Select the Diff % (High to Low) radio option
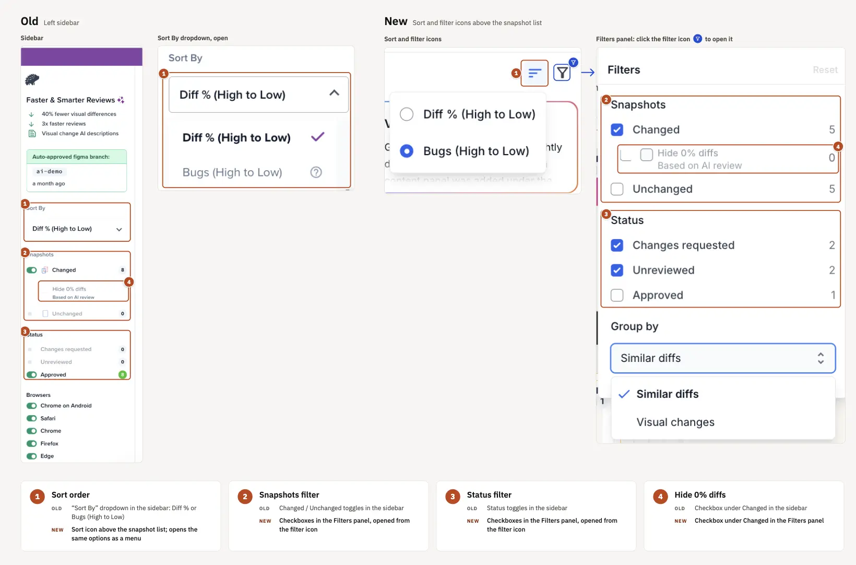The width and height of the screenshot is (856, 565). pyautogui.click(x=407, y=114)
